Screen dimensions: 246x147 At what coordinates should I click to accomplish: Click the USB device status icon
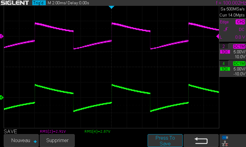pos(225,138)
